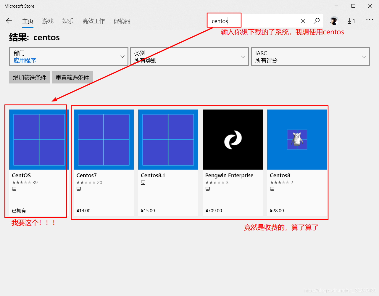Image resolution: width=379 pixels, height=296 pixels.
Task: Click the CentOS star rating
Action: [x=22, y=182]
